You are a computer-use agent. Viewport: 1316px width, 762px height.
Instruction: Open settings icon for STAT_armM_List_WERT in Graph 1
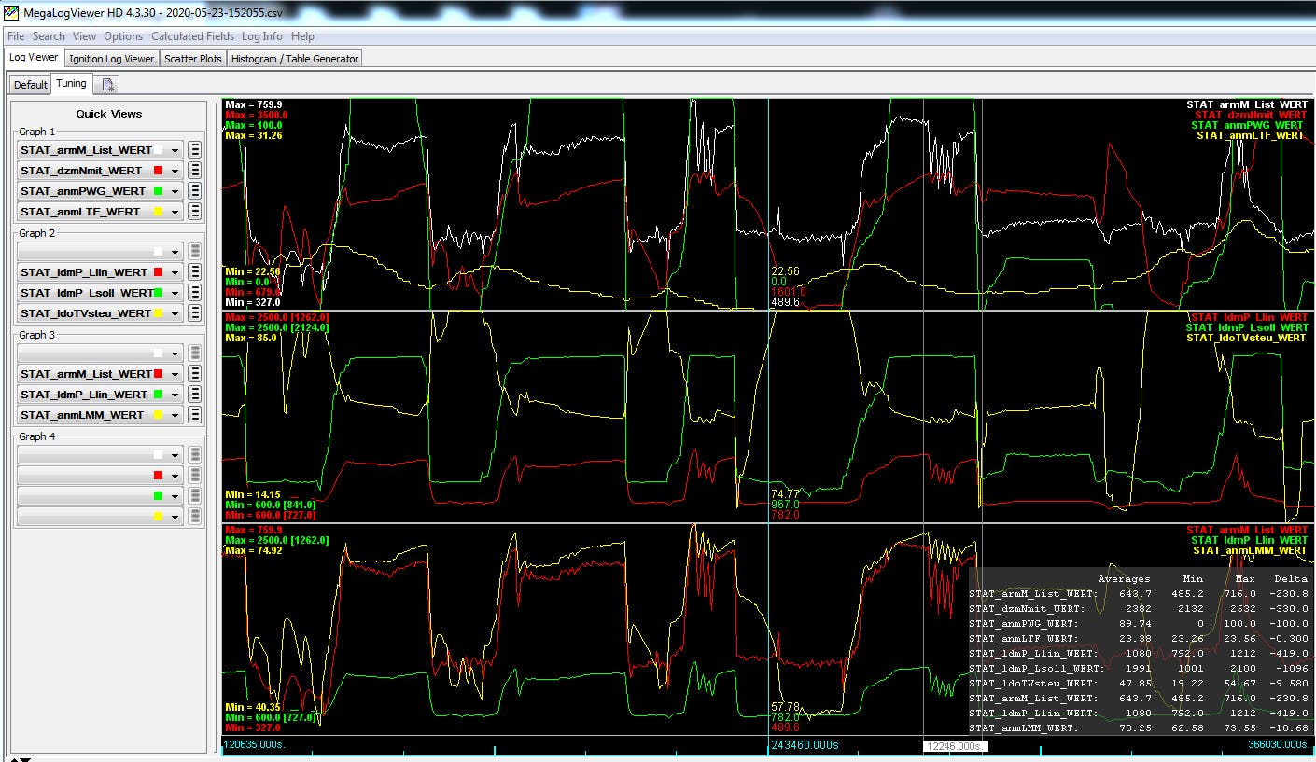pyautogui.click(x=195, y=150)
